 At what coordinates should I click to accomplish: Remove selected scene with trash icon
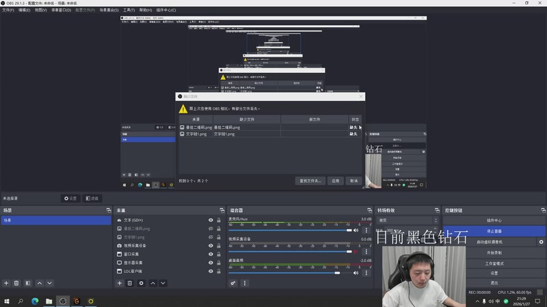[x=16, y=283]
